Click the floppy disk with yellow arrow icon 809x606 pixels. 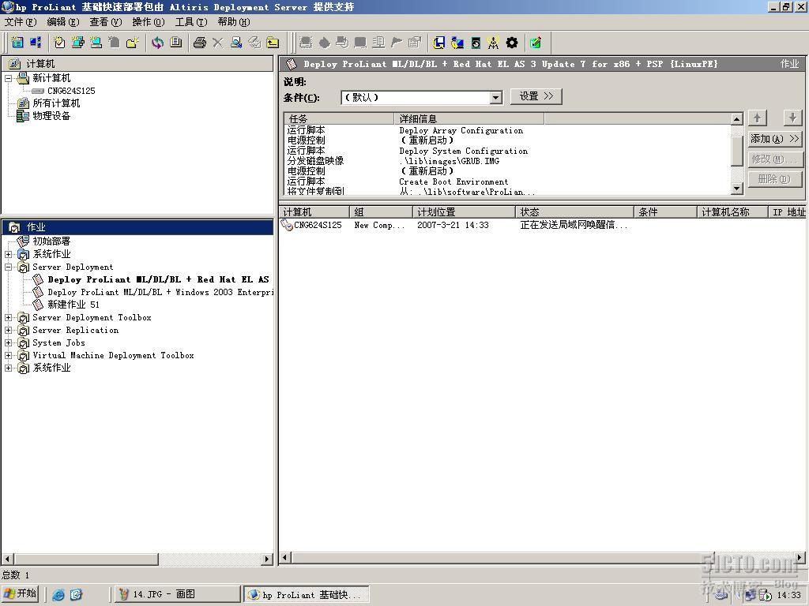click(438, 43)
